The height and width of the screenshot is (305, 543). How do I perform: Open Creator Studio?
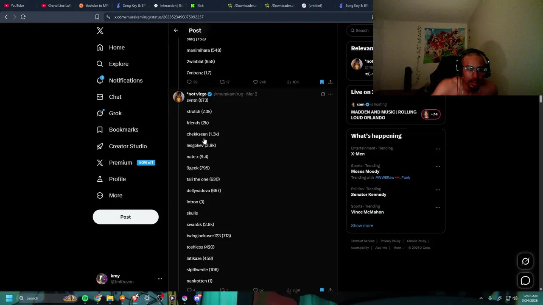(122, 146)
